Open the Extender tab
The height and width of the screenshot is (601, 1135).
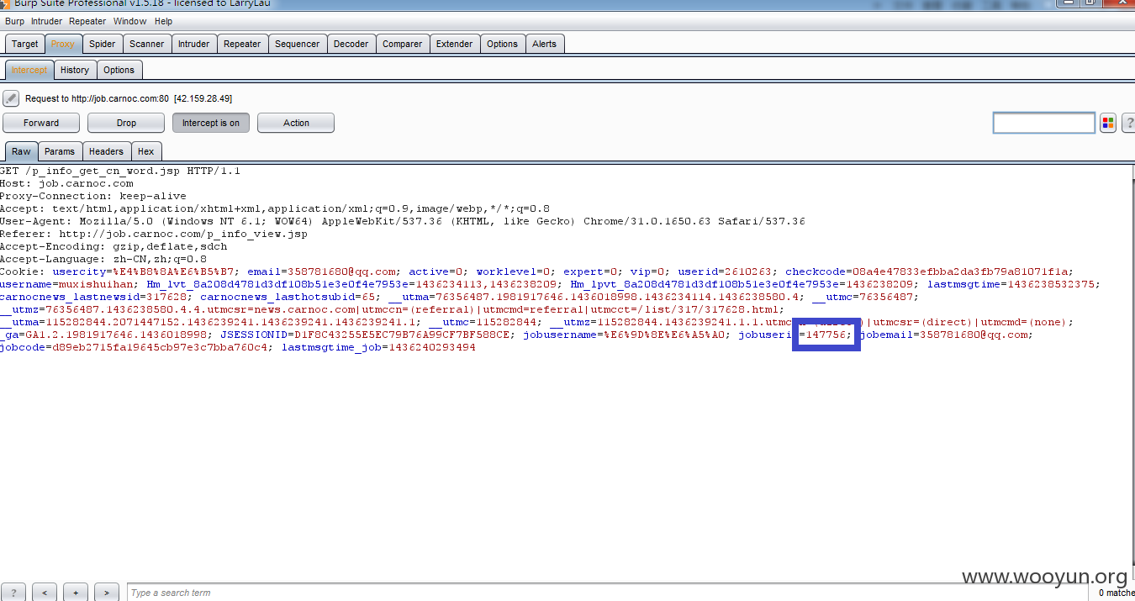tap(455, 44)
